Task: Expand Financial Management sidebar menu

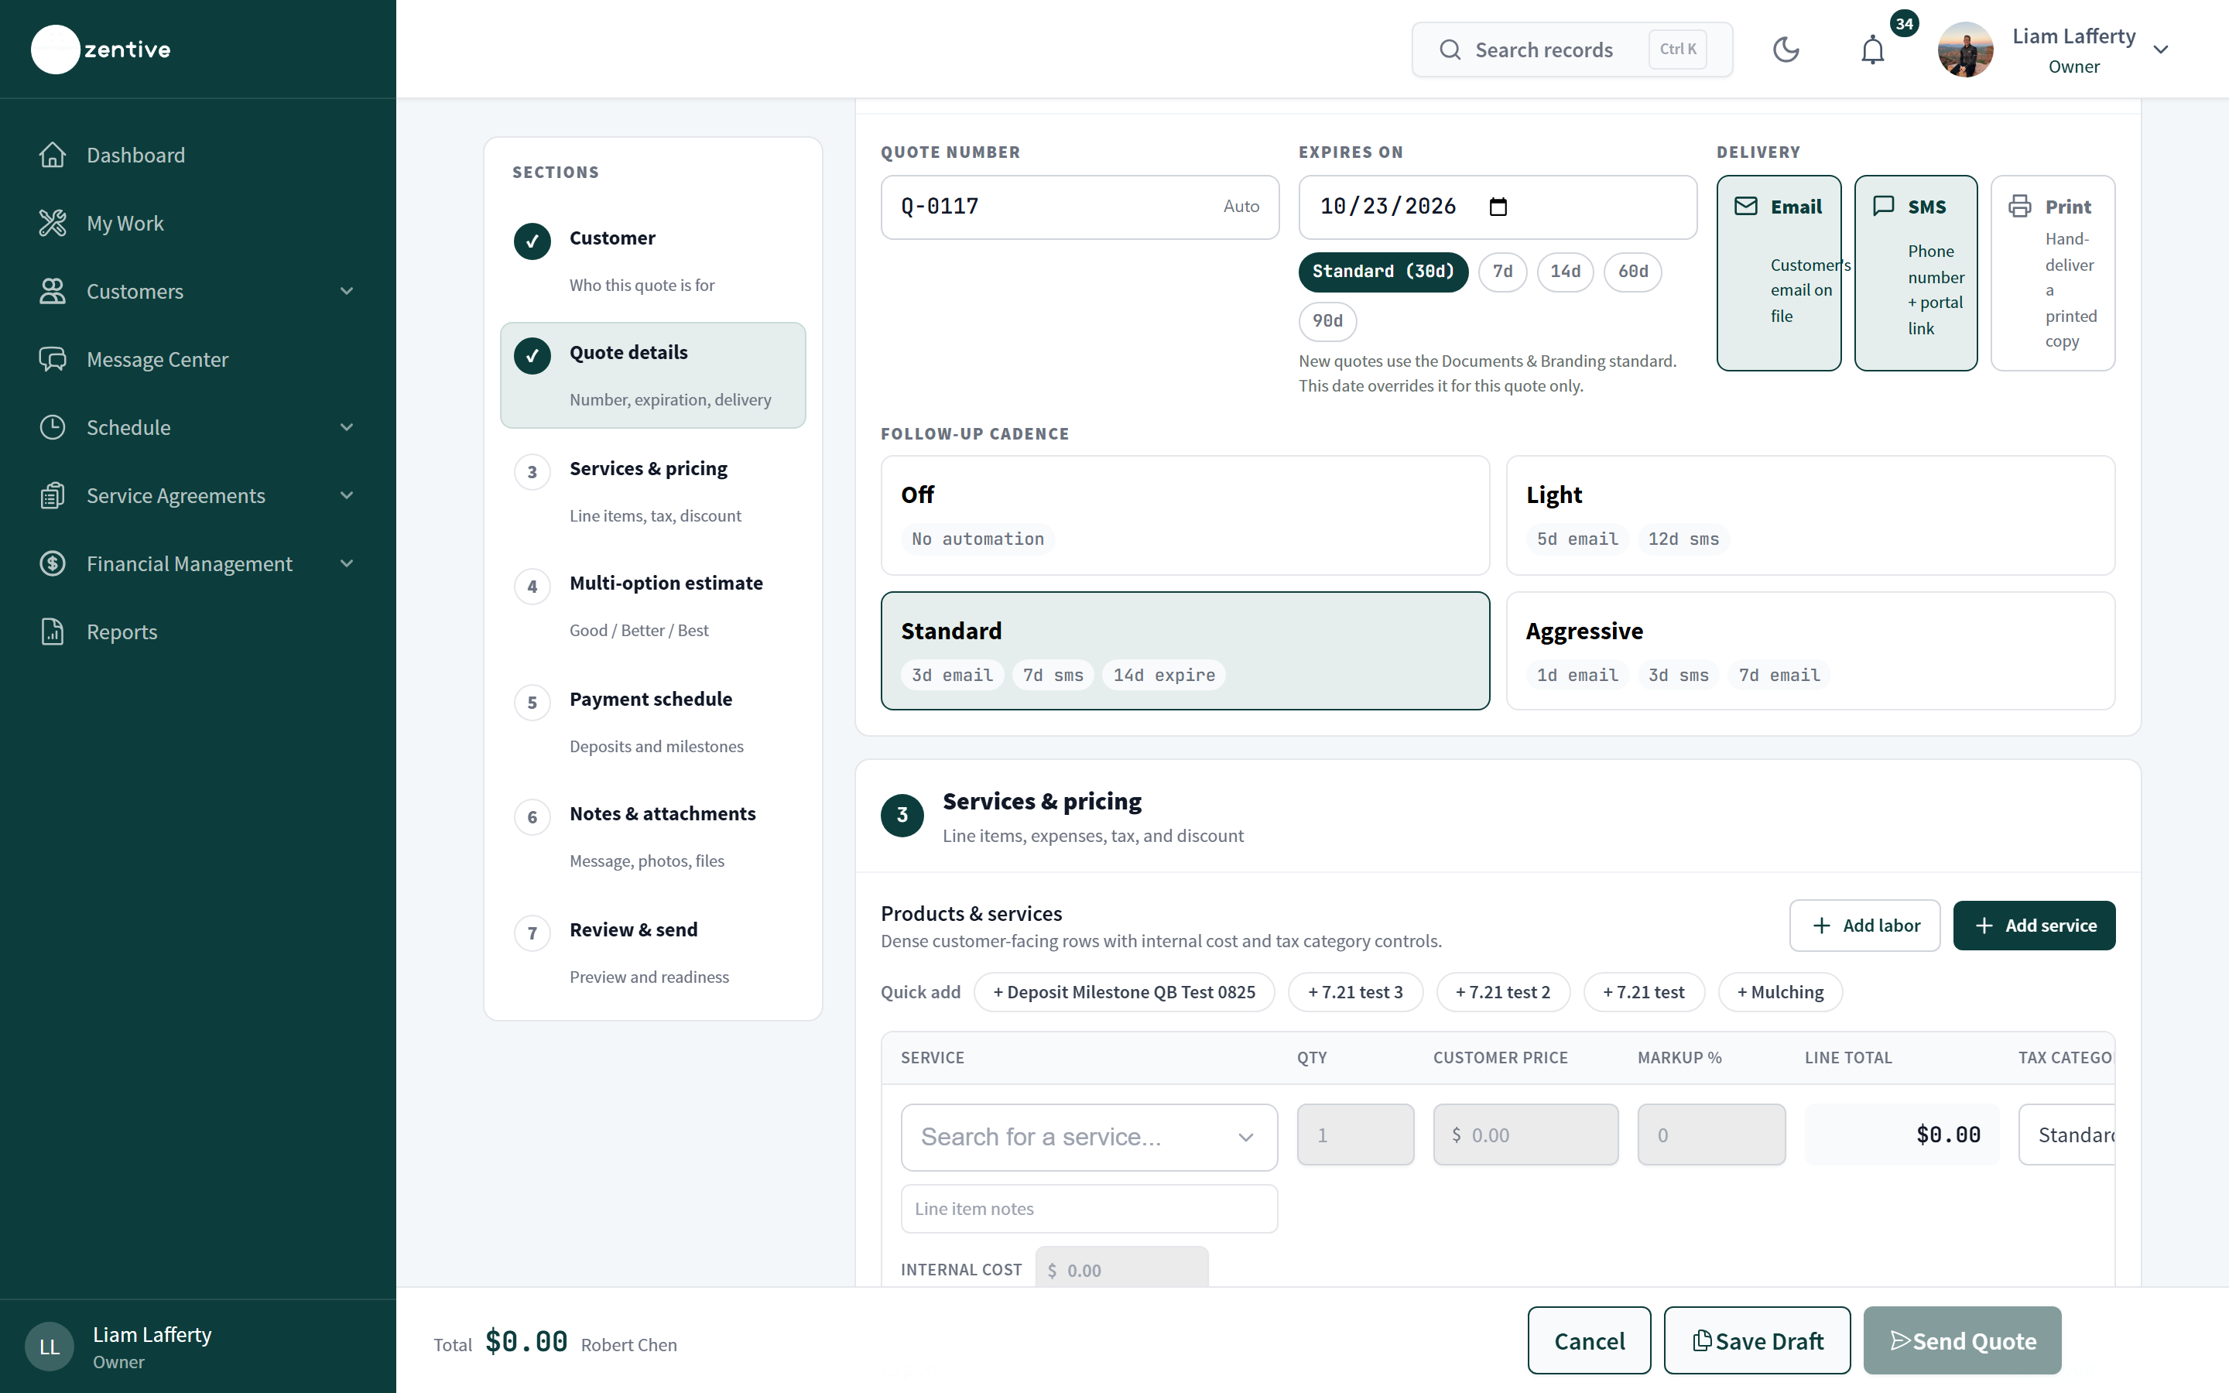Action: (x=348, y=564)
